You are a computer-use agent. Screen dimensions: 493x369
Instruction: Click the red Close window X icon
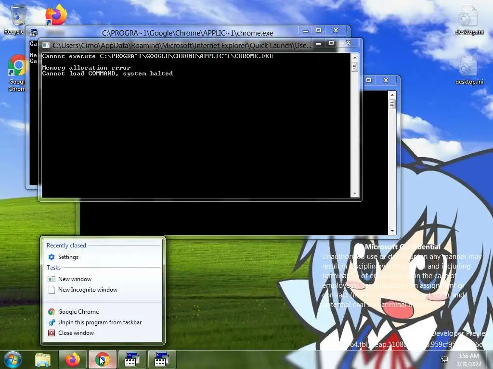point(52,333)
